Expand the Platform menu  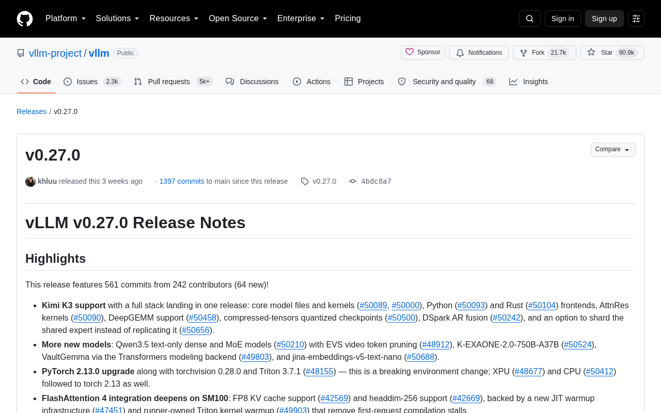point(66,19)
